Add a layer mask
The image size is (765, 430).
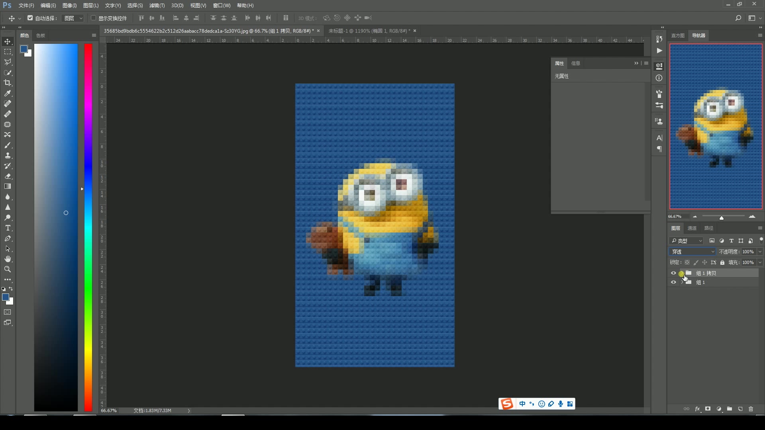[708, 409]
